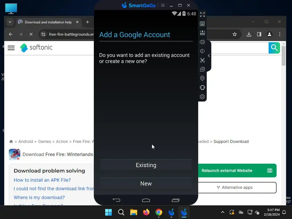
Task: Click Chrome forward arrow button
Action: [21, 34]
